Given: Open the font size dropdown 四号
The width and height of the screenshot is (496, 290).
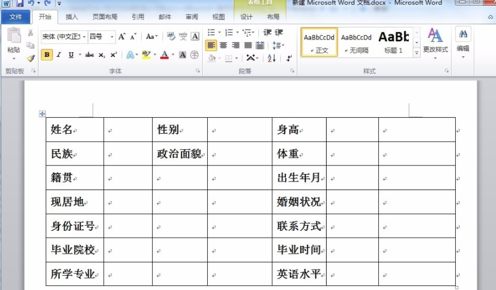Looking at the screenshot, I should [112, 37].
